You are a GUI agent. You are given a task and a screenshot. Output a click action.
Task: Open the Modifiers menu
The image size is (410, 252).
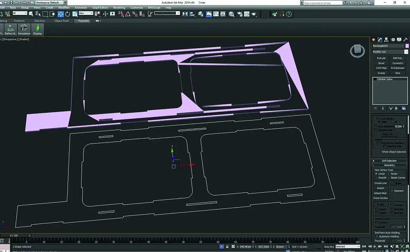[64, 7]
